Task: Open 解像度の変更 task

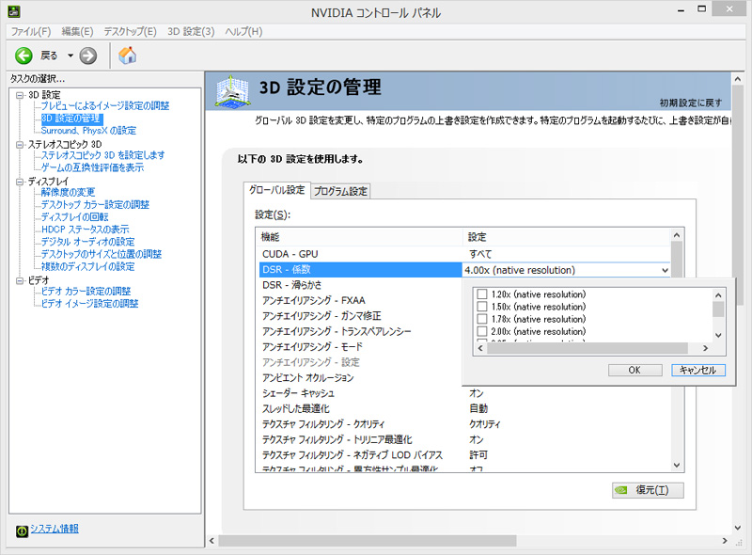Action: [68, 192]
